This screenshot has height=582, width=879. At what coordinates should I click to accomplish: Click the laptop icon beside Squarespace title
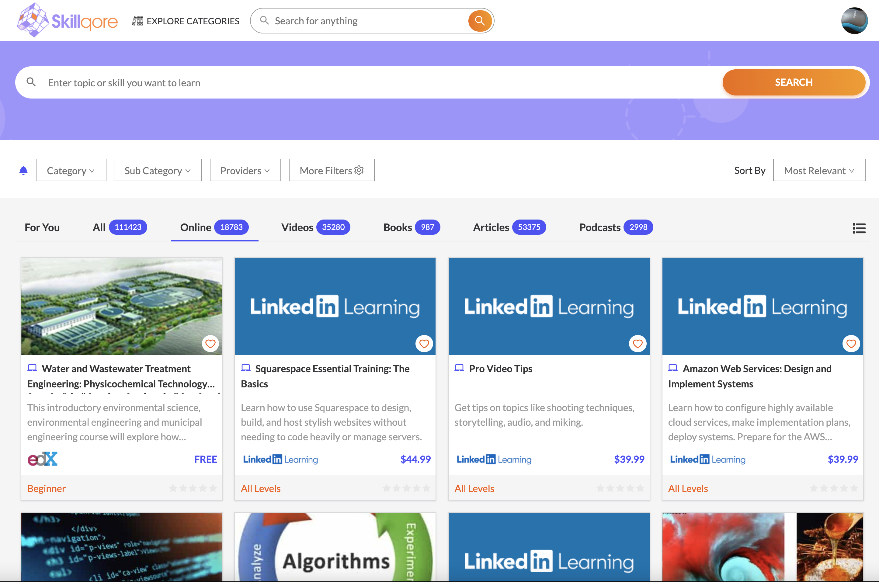[246, 368]
